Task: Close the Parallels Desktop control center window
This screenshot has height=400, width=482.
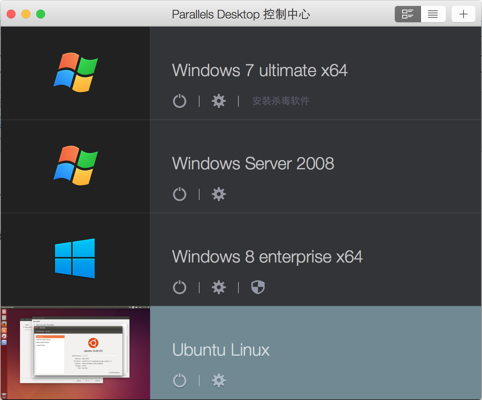Action: 11,14
